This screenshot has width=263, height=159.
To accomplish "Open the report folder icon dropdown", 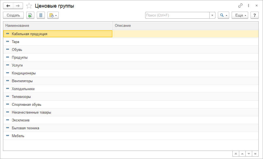I will 53,15.
